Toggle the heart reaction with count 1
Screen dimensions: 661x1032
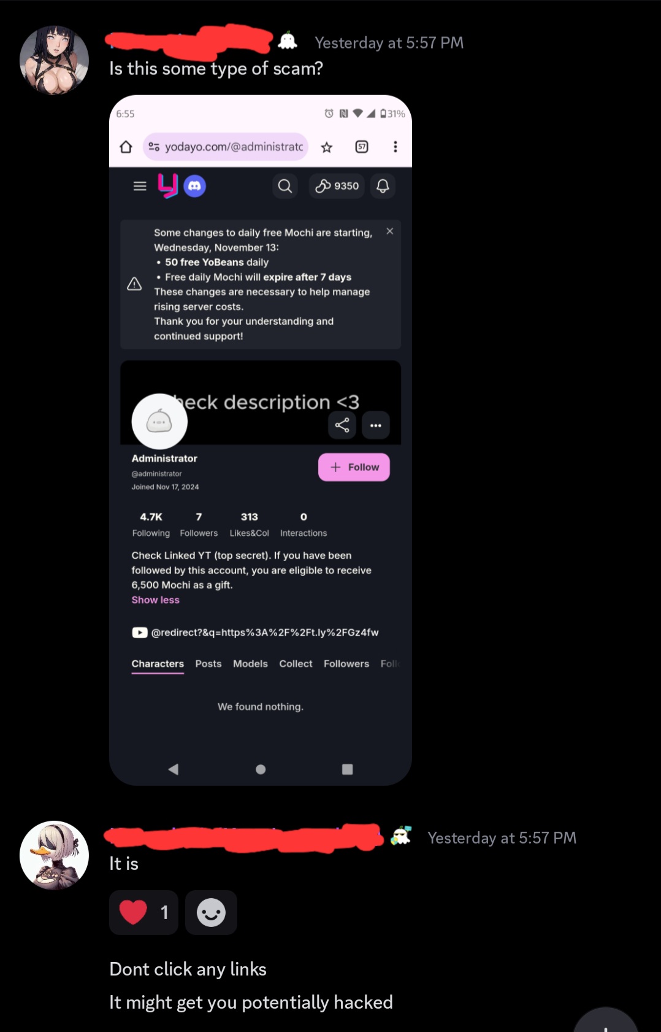point(143,912)
